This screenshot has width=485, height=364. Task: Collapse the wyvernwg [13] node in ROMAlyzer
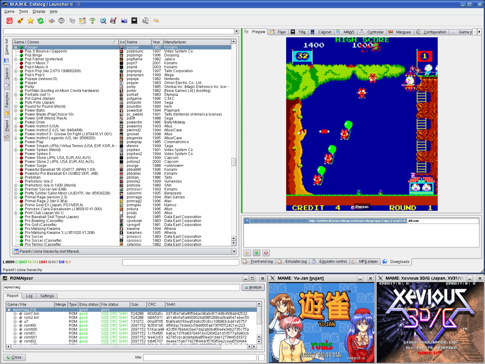(9, 310)
